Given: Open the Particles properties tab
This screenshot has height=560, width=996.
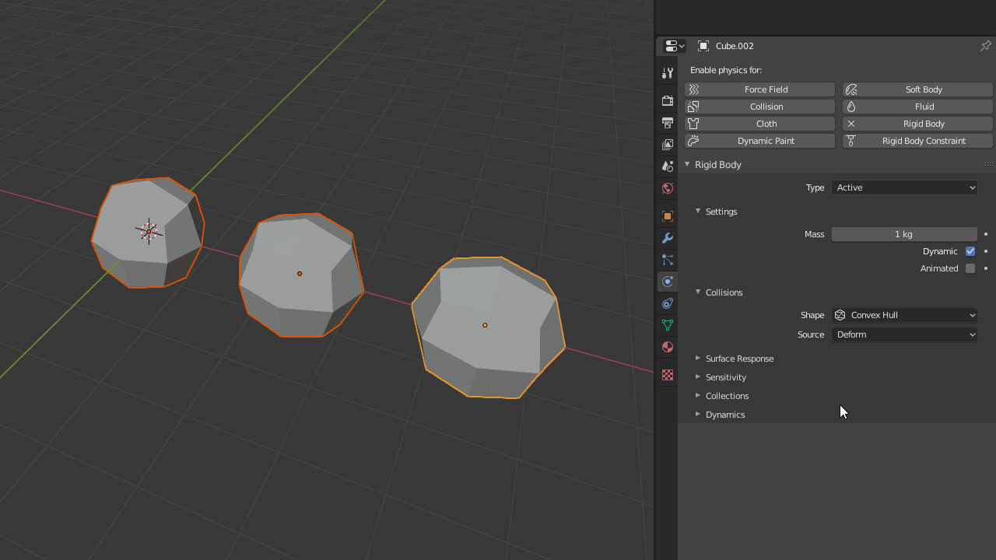Looking at the screenshot, I should (668, 260).
